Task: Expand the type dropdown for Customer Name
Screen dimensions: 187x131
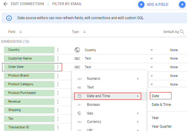Action: (152, 59)
